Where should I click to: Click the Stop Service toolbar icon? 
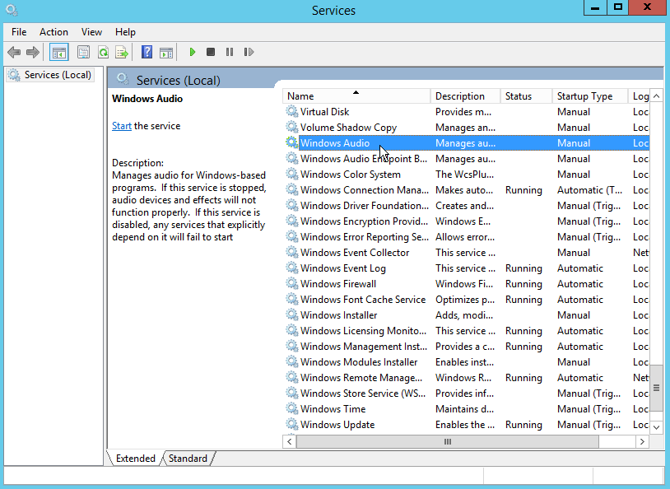pos(211,52)
